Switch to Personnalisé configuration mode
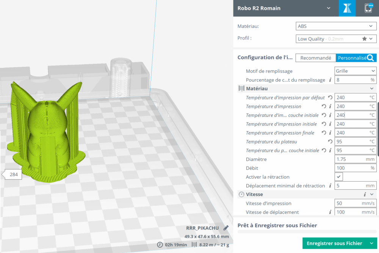This screenshot has height=253, width=379. click(352, 58)
